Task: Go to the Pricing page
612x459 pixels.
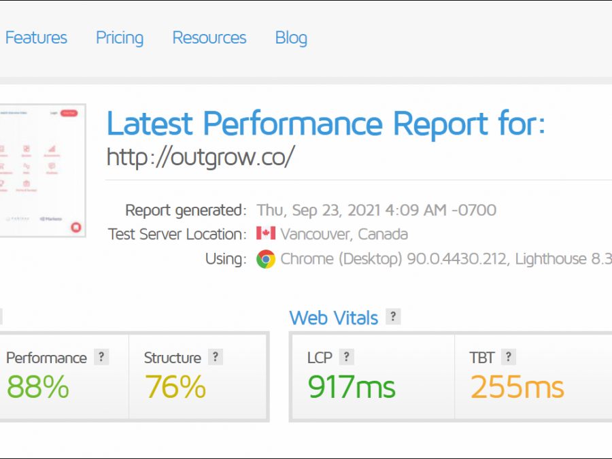Action: pos(120,38)
